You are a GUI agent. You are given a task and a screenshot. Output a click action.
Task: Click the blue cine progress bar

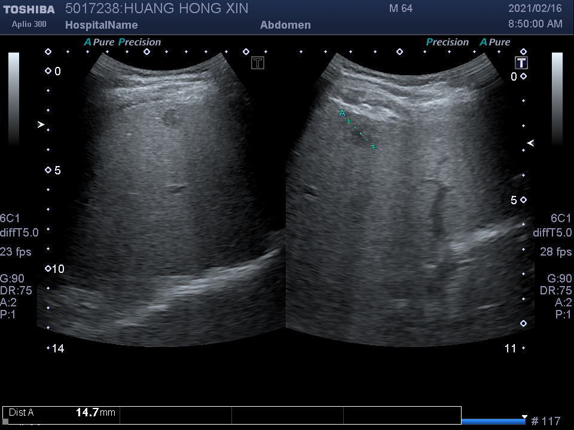coord(493,422)
